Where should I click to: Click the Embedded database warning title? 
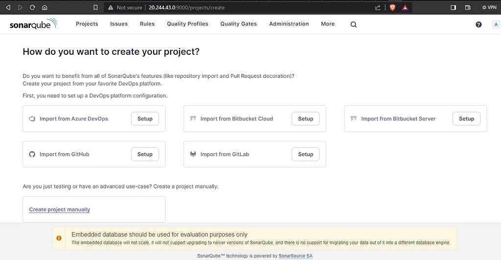coord(159,235)
